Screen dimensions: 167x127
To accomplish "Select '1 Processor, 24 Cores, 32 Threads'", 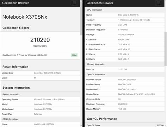I will pos(134,20).
